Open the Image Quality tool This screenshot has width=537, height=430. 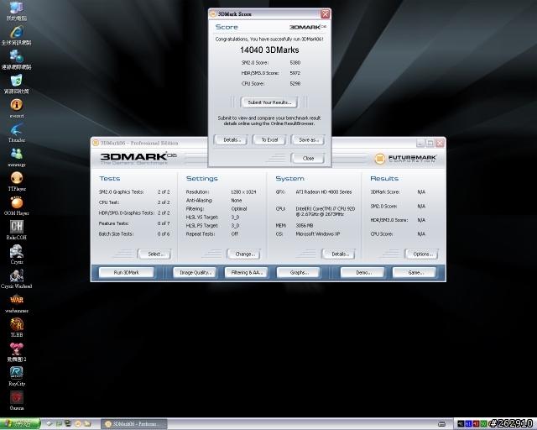195,273
